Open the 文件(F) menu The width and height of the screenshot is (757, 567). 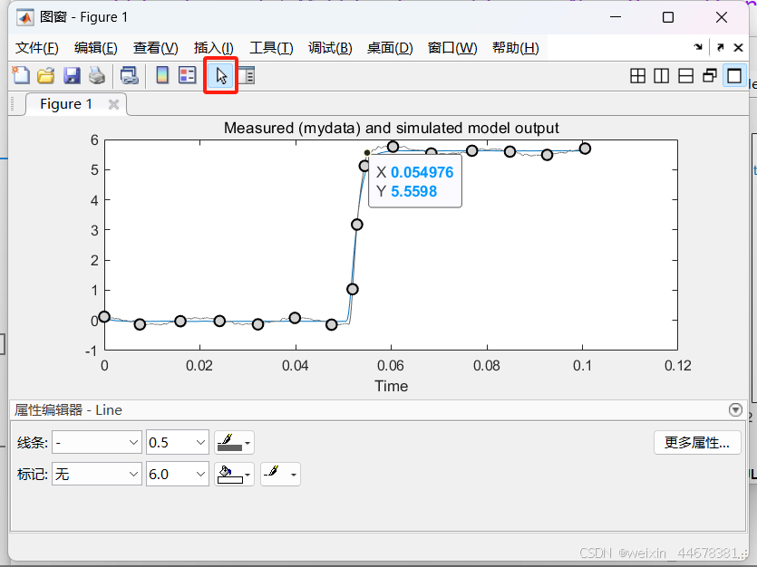pyautogui.click(x=36, y=48)
